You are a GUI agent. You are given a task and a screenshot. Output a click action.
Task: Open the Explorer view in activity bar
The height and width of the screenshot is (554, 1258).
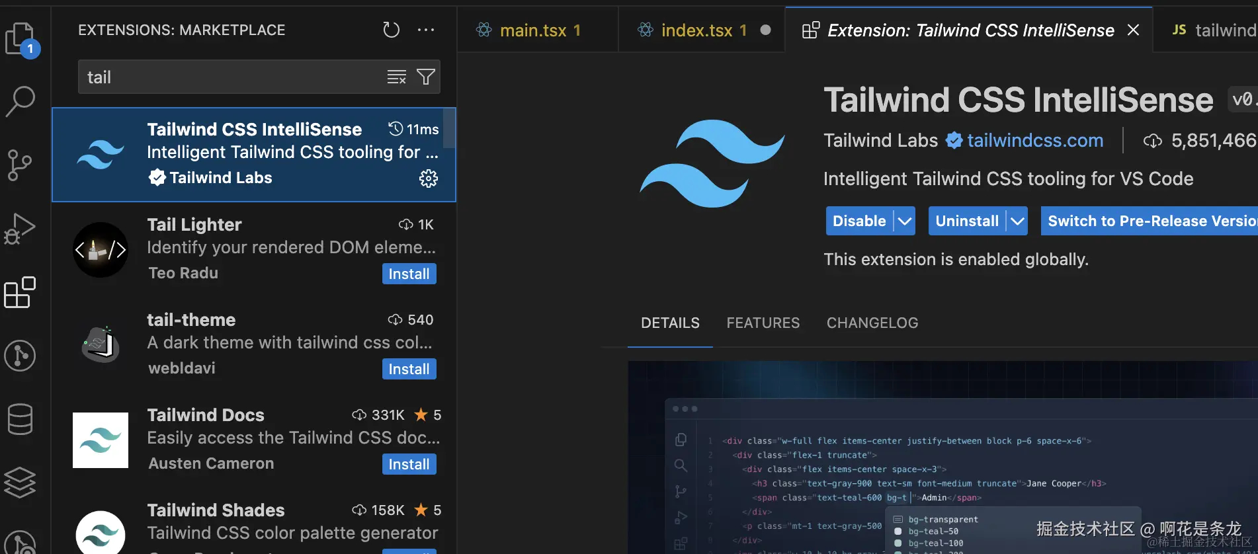(x=21, y=40)
